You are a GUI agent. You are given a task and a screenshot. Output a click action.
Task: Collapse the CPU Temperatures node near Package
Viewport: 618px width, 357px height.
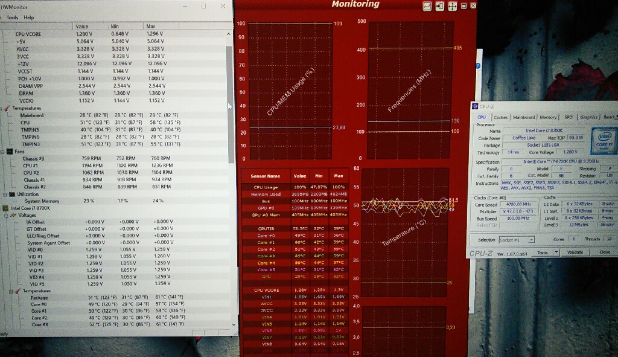click(x=11, y=292)
